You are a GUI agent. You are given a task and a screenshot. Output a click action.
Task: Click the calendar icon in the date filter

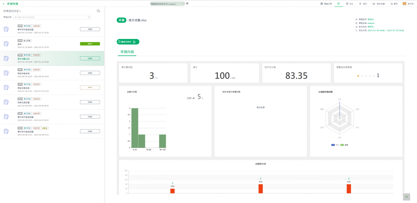89,17
